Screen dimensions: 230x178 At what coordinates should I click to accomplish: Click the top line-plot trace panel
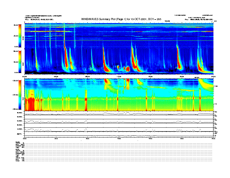click(x=119, y=113)
